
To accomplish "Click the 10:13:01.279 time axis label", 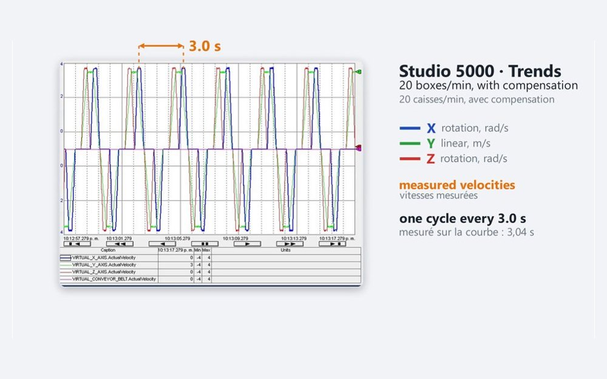I will 119,238.
